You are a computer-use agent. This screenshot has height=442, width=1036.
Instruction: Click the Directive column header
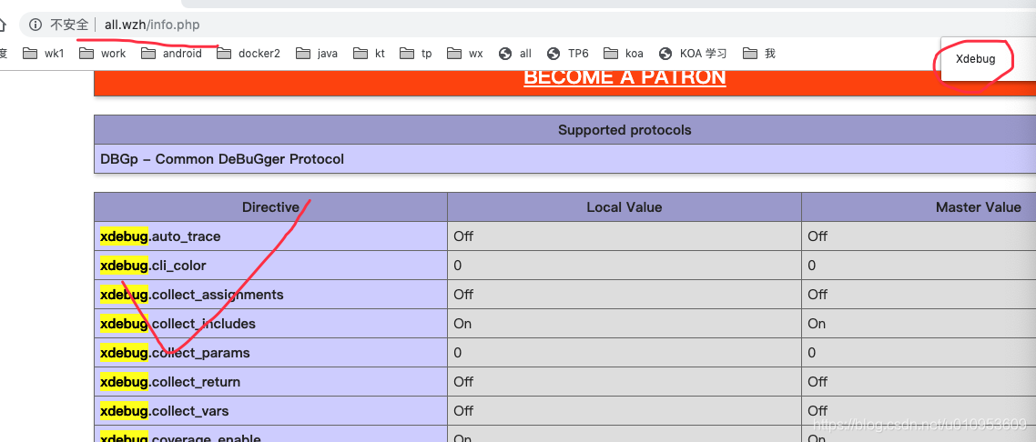tap(271, 207)
